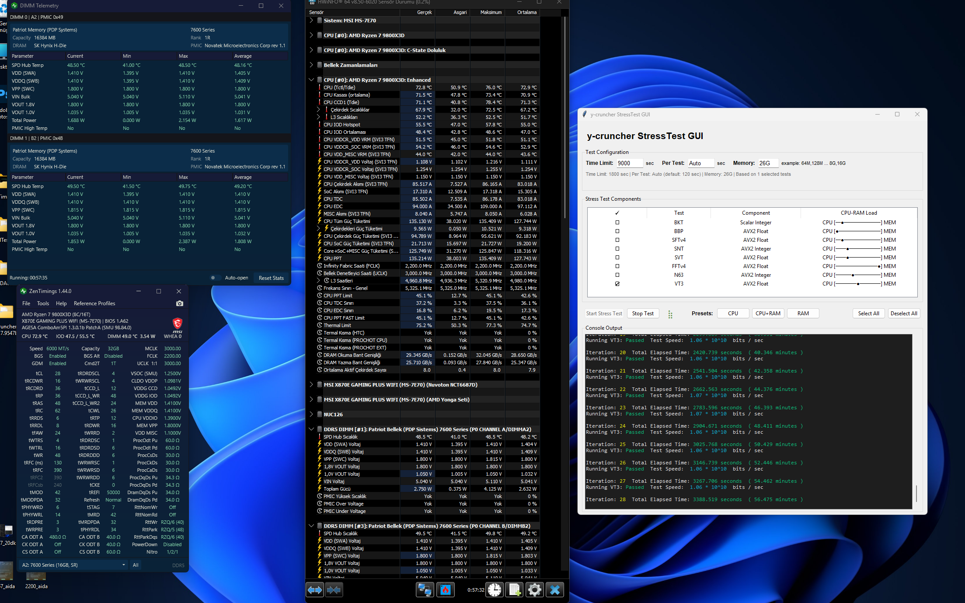The height and width of the screenshot is (603, 965).
Task: Open the 2200_aida desktop image file
Action: [36, 578]
